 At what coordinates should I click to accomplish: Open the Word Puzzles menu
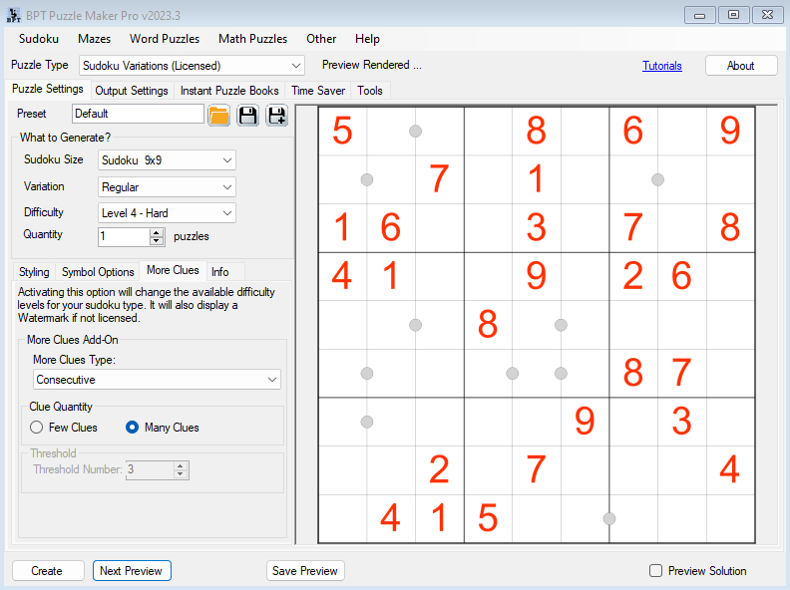click(x=164, y=39)
